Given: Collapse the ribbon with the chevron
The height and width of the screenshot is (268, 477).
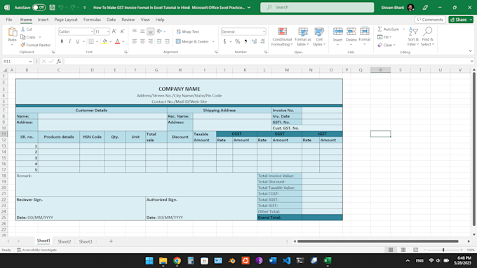Looking at the screenshot, I should [470, 51].
